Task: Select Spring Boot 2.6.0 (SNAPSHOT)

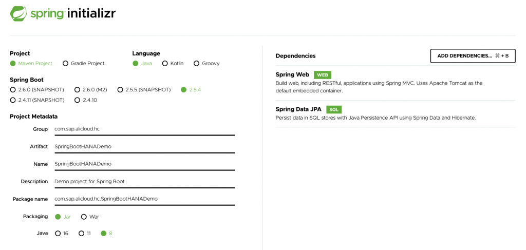Action: click(x=37, y=90)
